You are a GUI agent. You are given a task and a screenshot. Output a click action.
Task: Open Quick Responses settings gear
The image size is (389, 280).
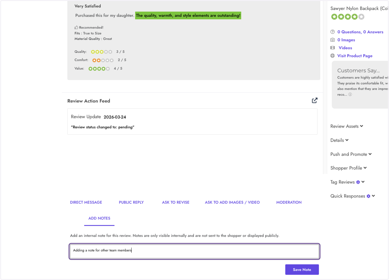pos(368,196)
